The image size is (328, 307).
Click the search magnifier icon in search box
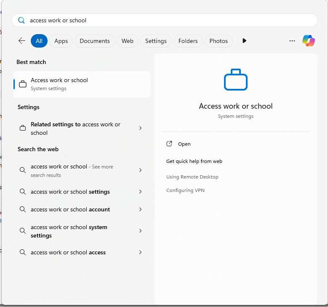(x=21, y=20)
